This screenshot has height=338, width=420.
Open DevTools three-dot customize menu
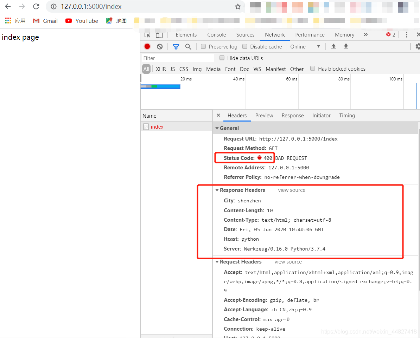(x=406, y=34)
